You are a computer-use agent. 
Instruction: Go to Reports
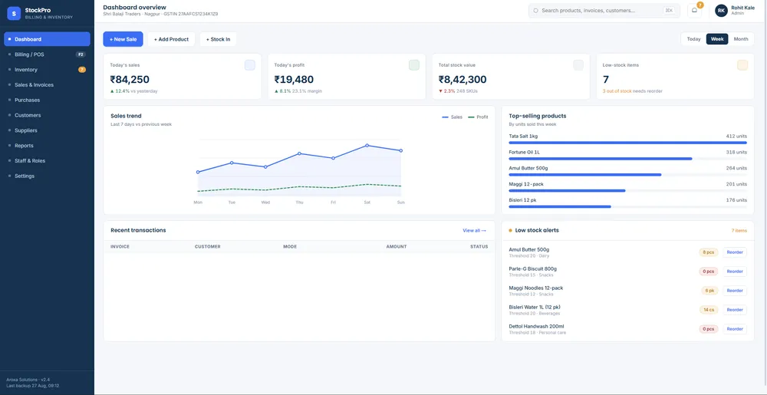coord(47,145)
